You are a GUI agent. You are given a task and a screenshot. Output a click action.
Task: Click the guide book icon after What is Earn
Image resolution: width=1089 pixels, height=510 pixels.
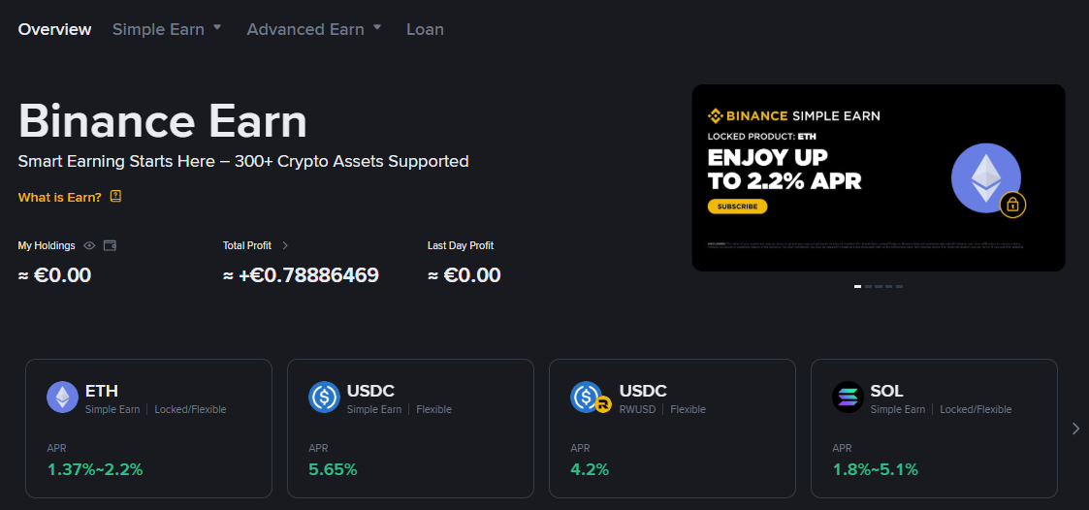[x=116, y=197]
